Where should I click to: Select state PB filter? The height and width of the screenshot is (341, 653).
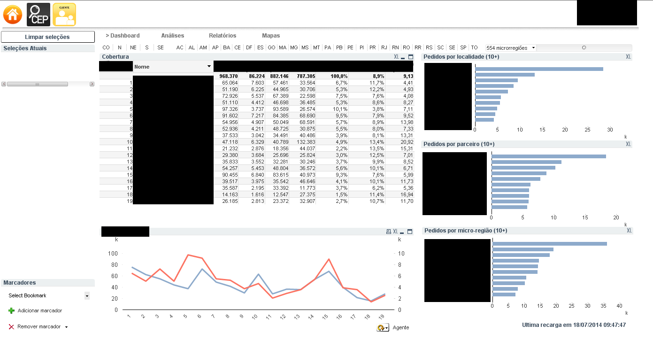pyautogui.click(x=339, y=48)
